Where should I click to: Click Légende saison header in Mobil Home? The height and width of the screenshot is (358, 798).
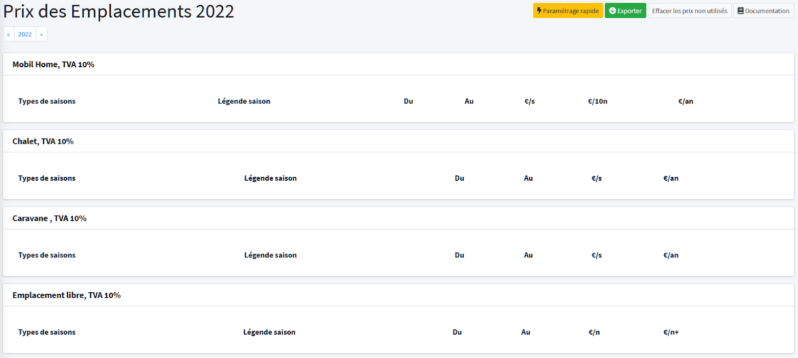[x=244, y=102]
